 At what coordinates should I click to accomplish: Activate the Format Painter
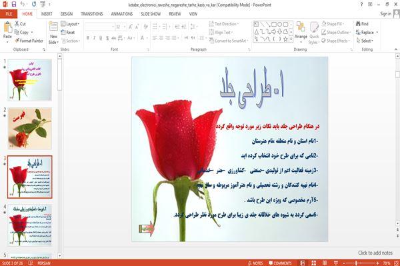coord(29,41)
